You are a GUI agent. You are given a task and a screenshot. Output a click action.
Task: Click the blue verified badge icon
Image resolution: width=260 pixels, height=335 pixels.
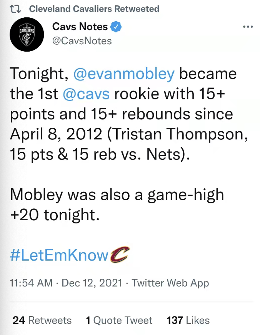[x=116, y=27]
